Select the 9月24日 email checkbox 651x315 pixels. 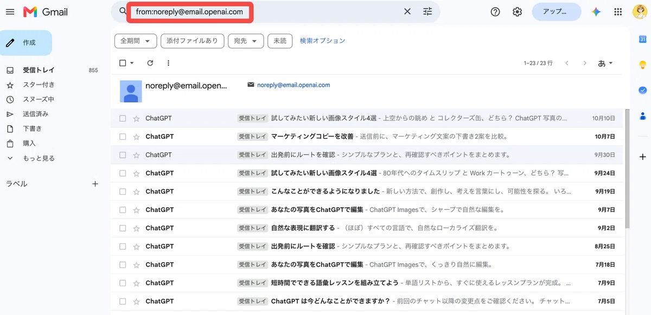pyautogui.click(x=123, y=173)
